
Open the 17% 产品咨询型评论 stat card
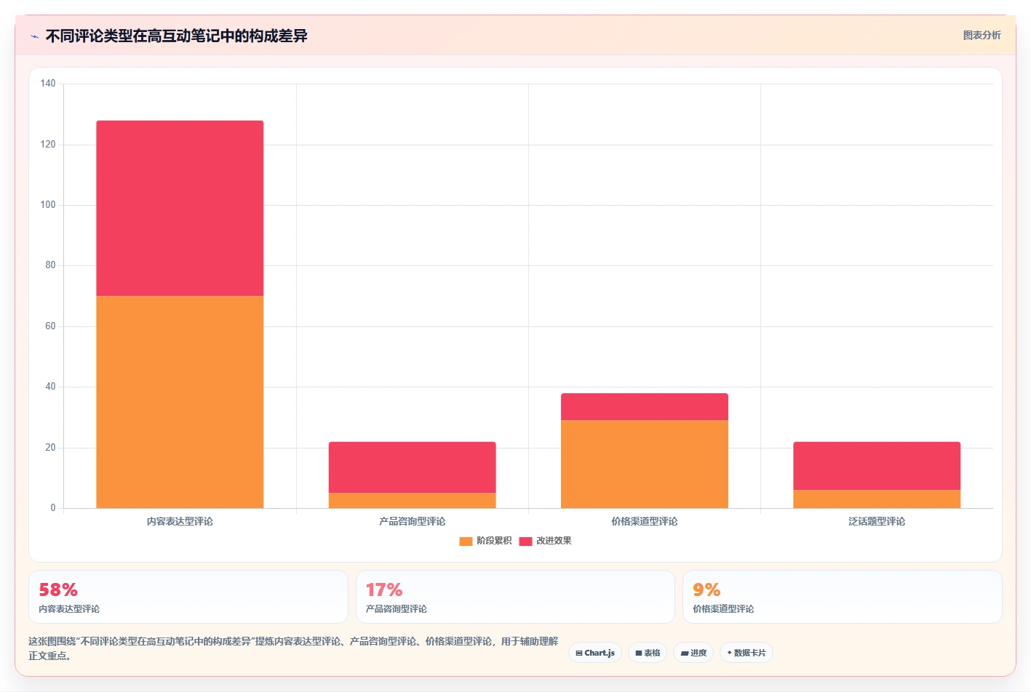click(515, 597)
